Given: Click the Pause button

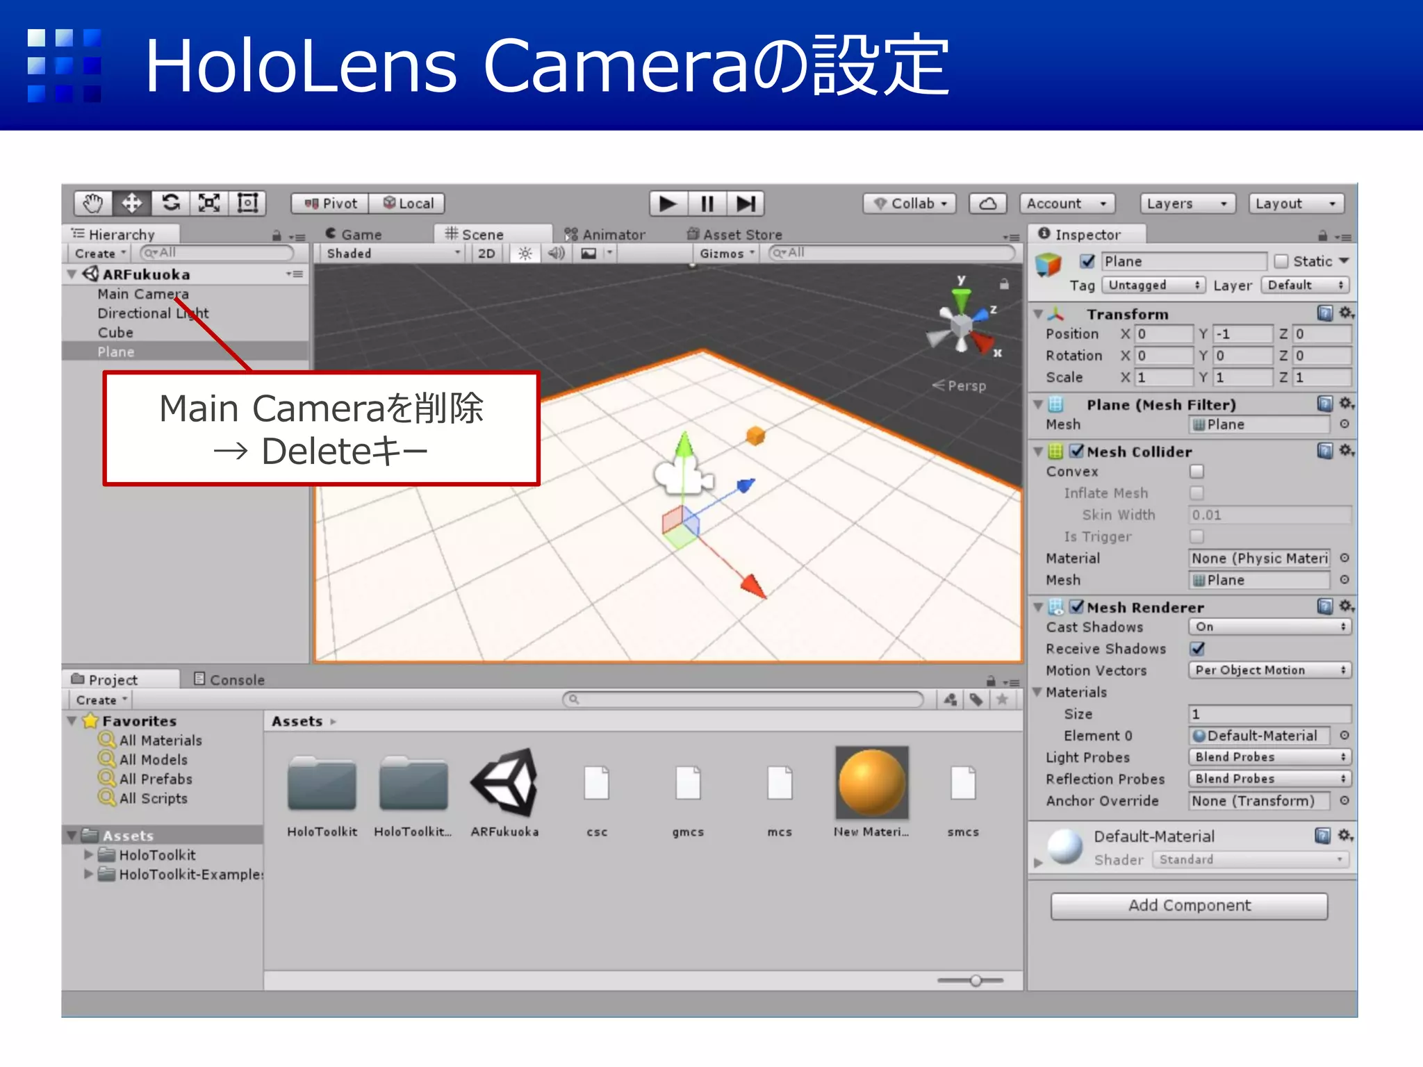Looking at the screenshot, I should coord(707,204).
